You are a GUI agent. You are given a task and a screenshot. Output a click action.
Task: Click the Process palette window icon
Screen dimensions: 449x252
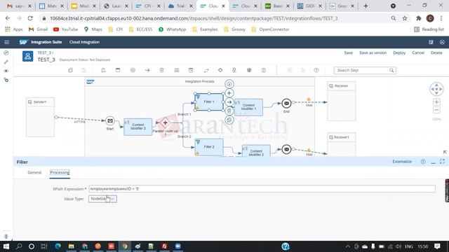(x=118, y=70)
